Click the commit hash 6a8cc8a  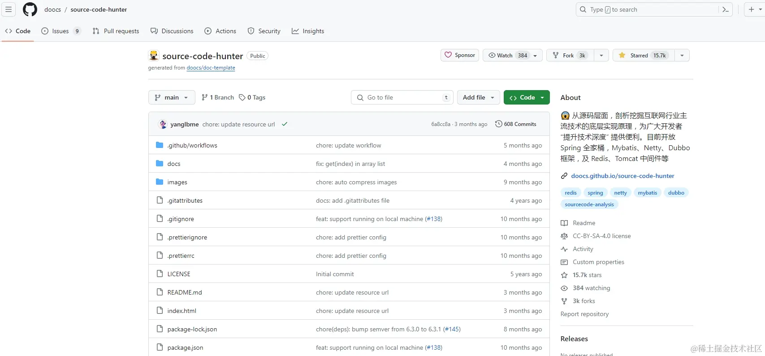(441, 124)
